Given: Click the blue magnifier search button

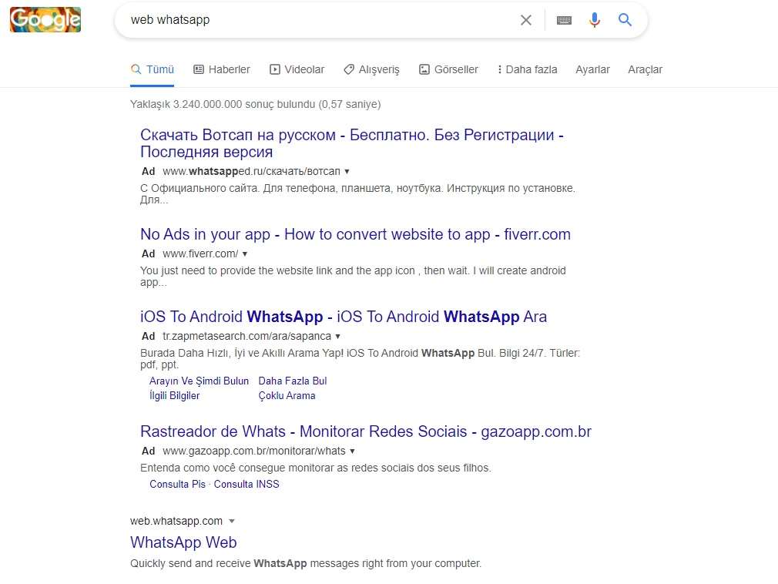Looking at the screenshot, I should [x=625, y=20].
